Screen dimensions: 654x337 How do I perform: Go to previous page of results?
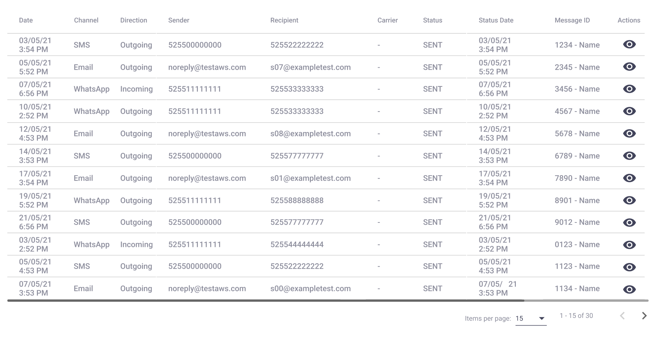click(622, 316)
